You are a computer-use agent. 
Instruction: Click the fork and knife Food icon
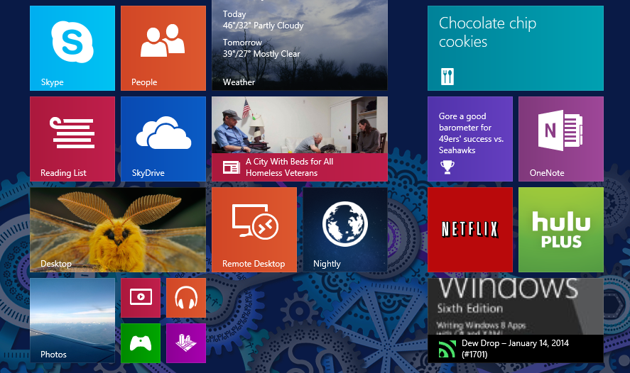pos(447,76)
